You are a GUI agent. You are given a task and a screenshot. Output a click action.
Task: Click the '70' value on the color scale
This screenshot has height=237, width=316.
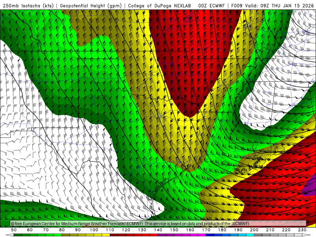pyautogui.click(x=46, y=230)
